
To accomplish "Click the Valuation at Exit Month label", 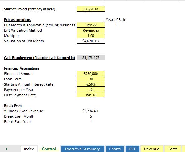I will 24,41.
